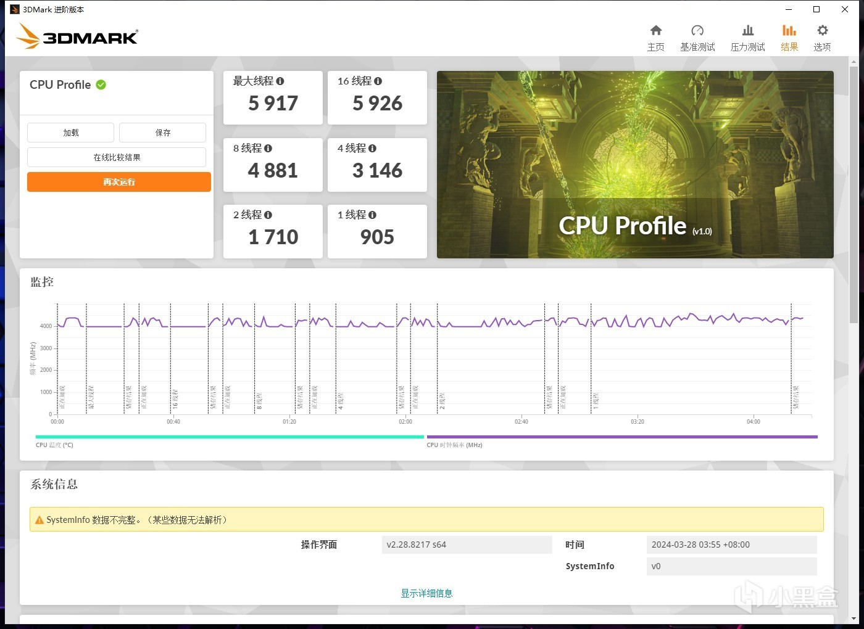The width and height of the screenshot is (864, 629).
Task: Open the 选项 options gear icon
Action: pyautogui.click(x=822, y=30)
